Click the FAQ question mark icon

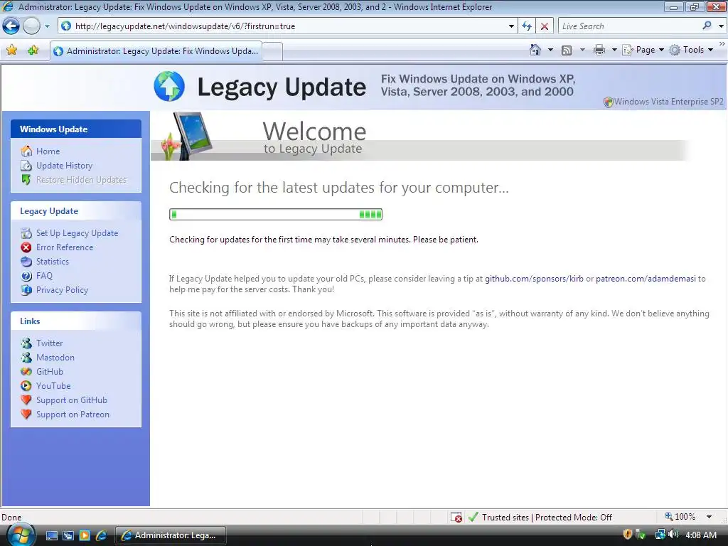coord(26,276)
